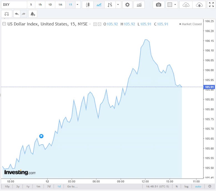This screenshot has width=216, height=191.
Task: Open the indicators icon
Action: (139, 5)
